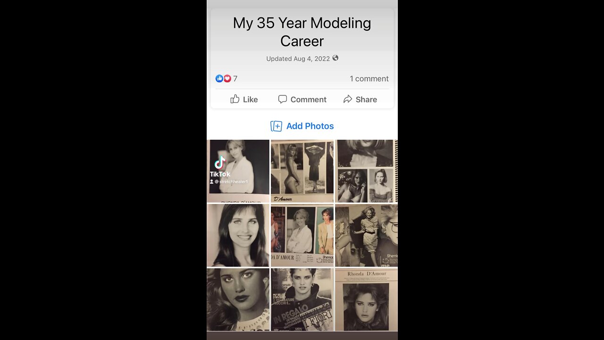Click the Comment speech bubble icon
The image size is (604, 340).
coord(283,99)
